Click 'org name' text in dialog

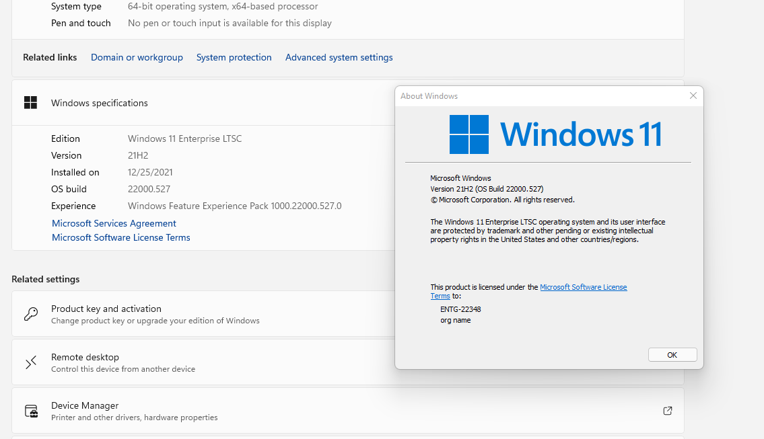456,320
